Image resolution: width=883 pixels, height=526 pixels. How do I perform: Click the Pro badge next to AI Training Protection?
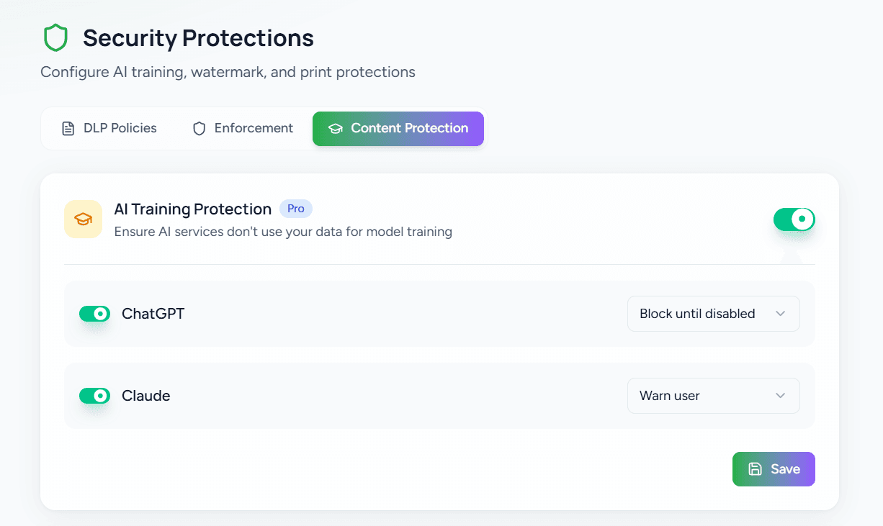295,209
